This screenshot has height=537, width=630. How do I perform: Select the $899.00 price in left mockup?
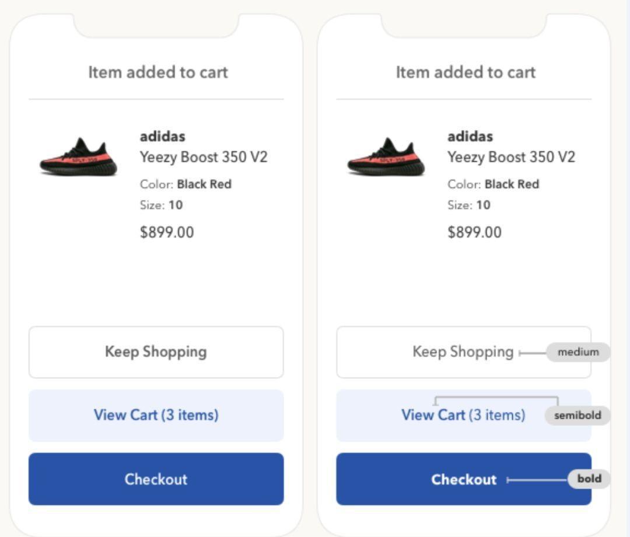pyautogui.click(x=167, y=232)
